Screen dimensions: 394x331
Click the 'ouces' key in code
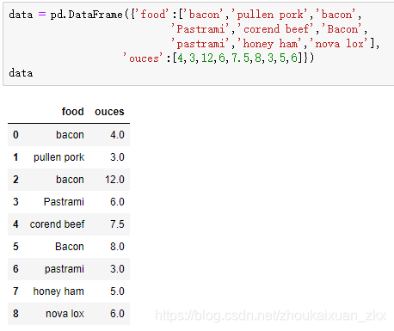pyautogui.click(x=143, y=58)
